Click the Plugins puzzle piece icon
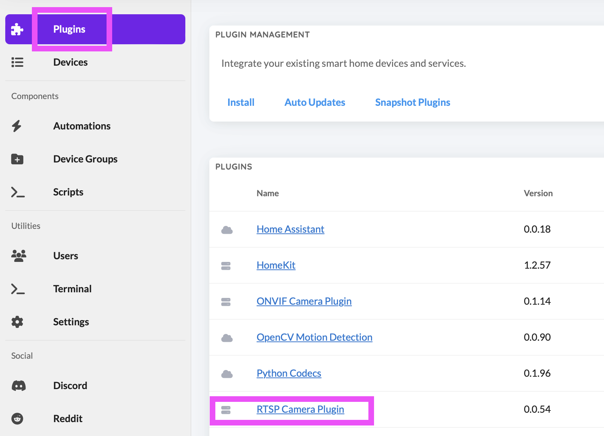Screen dimensions: 604x436 (x=17, y=29)
